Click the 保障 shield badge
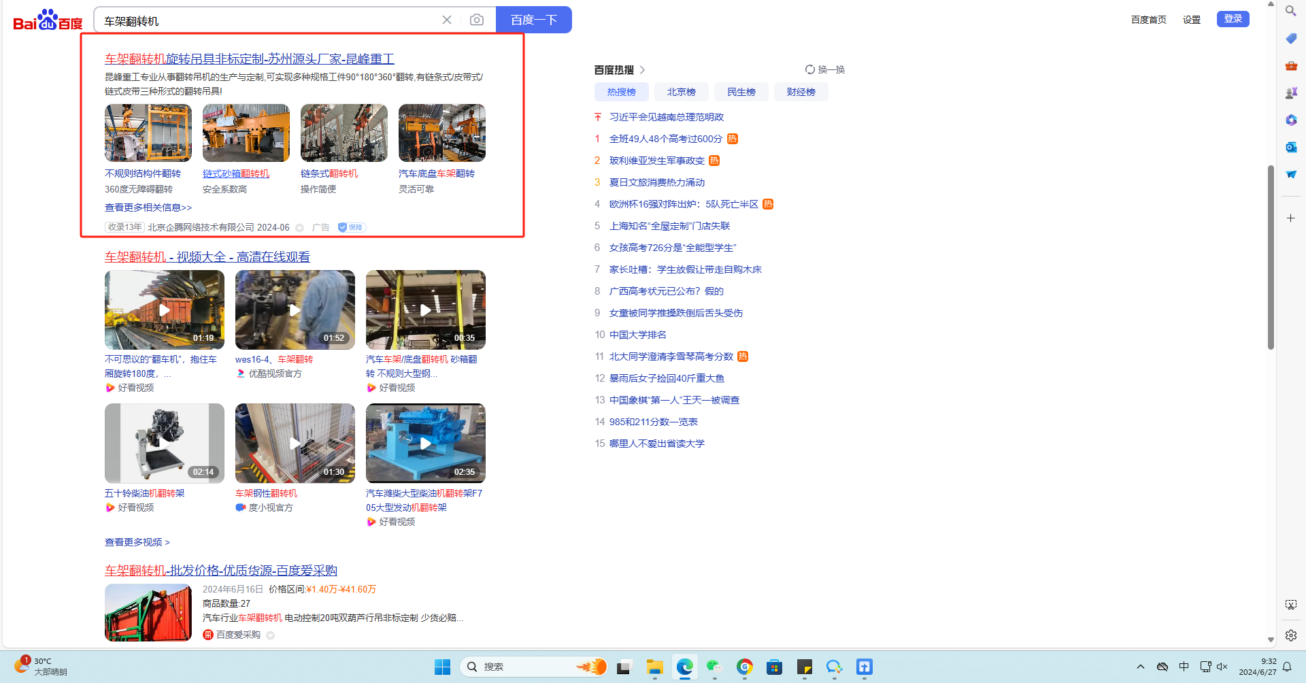This screenshot has height=683, width=1306. [x=352, y=227]
